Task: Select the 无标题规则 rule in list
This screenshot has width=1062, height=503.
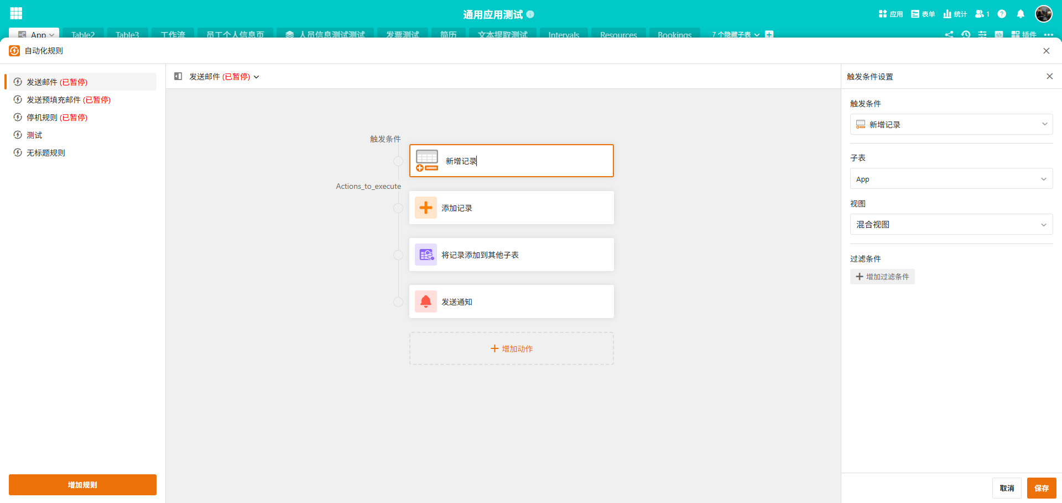Action: (x=46, y=153)
